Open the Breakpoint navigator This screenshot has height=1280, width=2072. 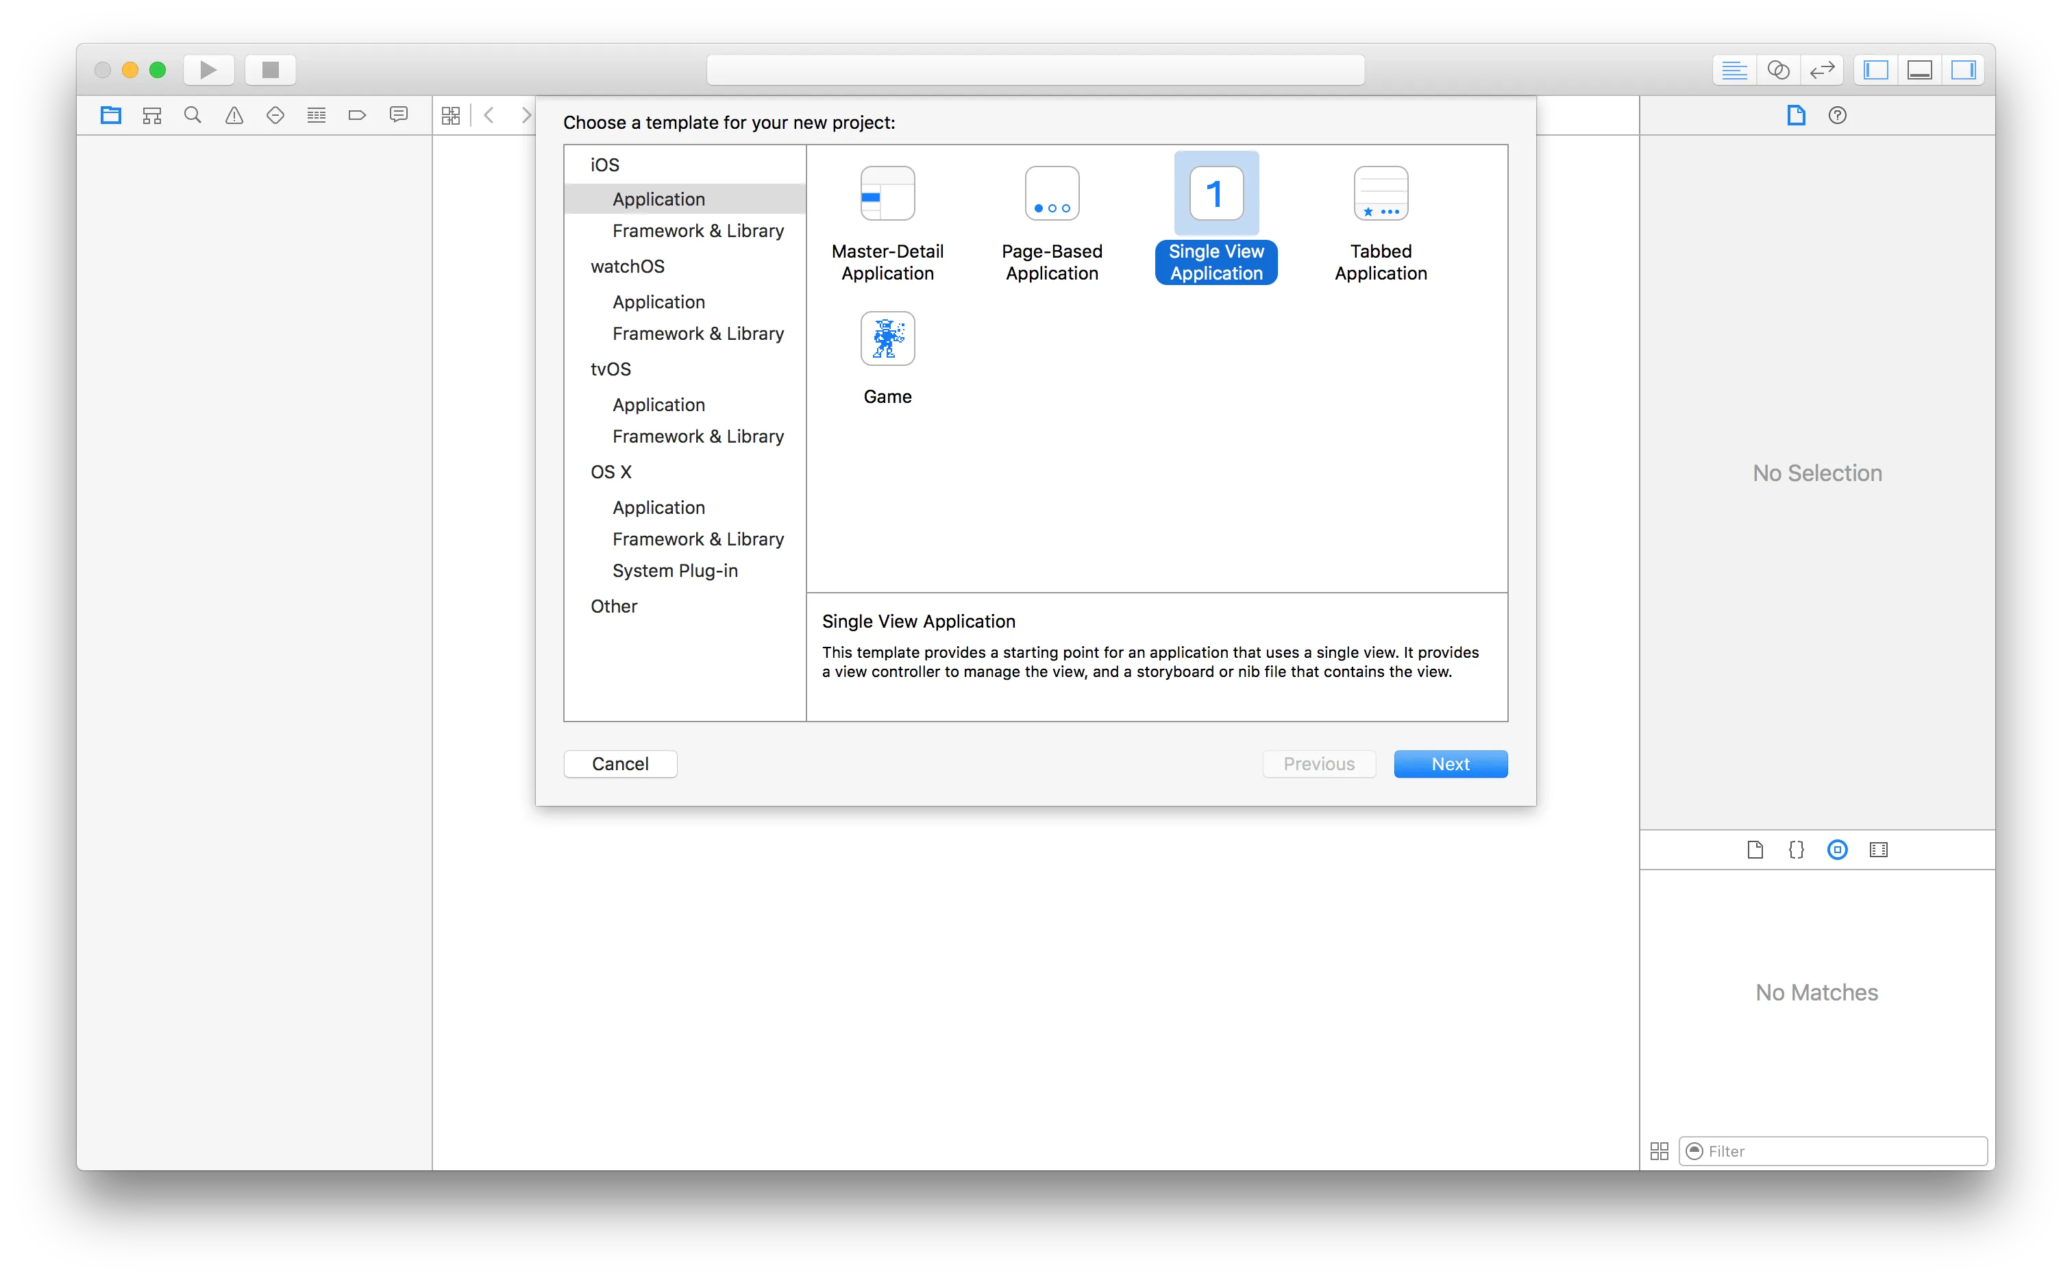[356, 114]
